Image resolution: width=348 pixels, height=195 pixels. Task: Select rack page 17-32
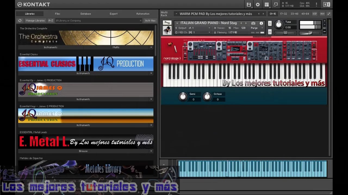(x=284, y=14)
